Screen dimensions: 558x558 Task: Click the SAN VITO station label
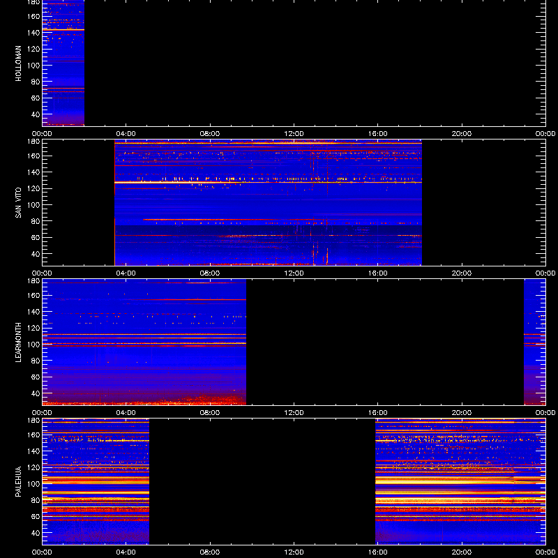point(18,203)
